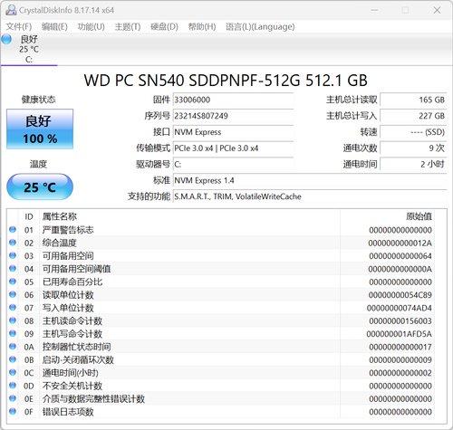Image resolution: width=453 pixels, height=430 pixels.
Task: Click the 25 °C temperature button
Action: (x=40, y=186)
